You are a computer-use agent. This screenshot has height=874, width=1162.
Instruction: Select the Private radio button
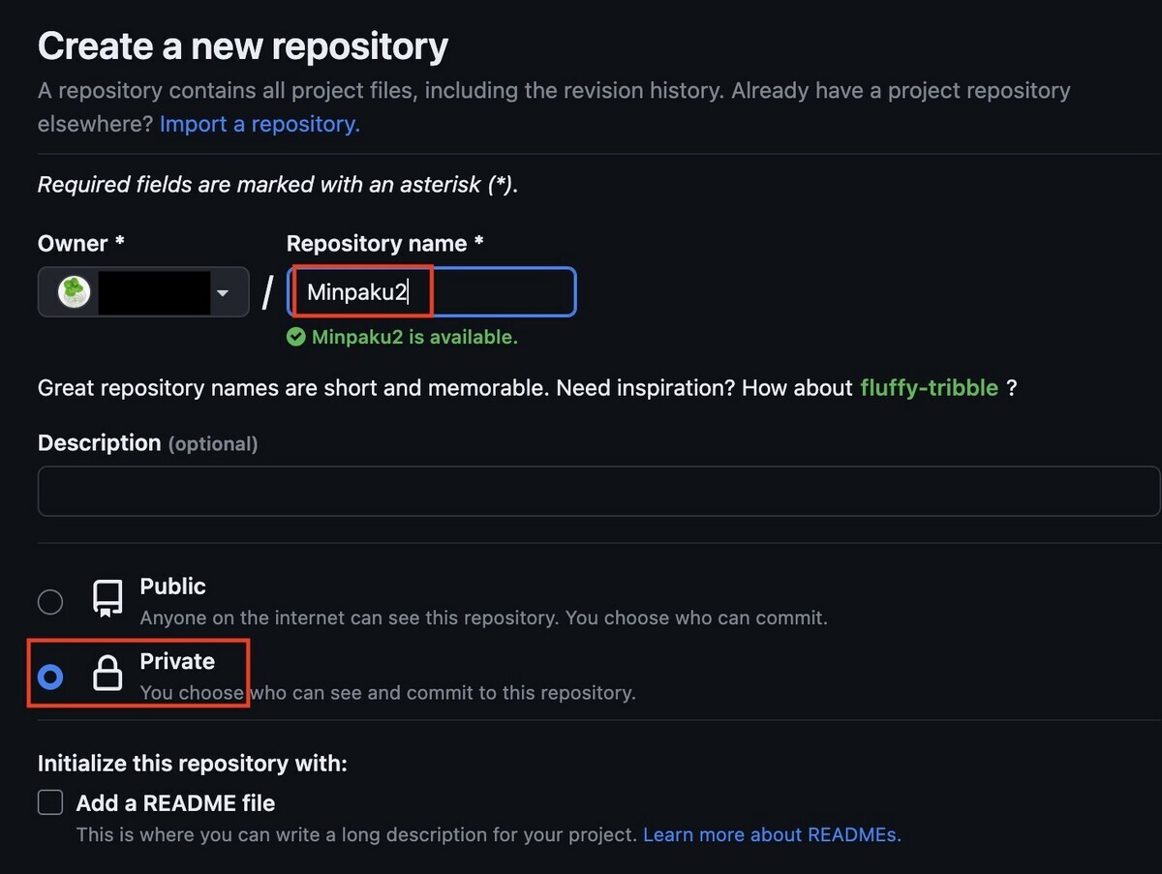(50, 677)
